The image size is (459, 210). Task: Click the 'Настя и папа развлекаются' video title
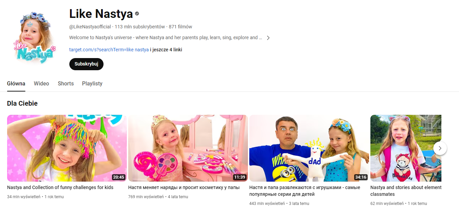tap(304, 187)
